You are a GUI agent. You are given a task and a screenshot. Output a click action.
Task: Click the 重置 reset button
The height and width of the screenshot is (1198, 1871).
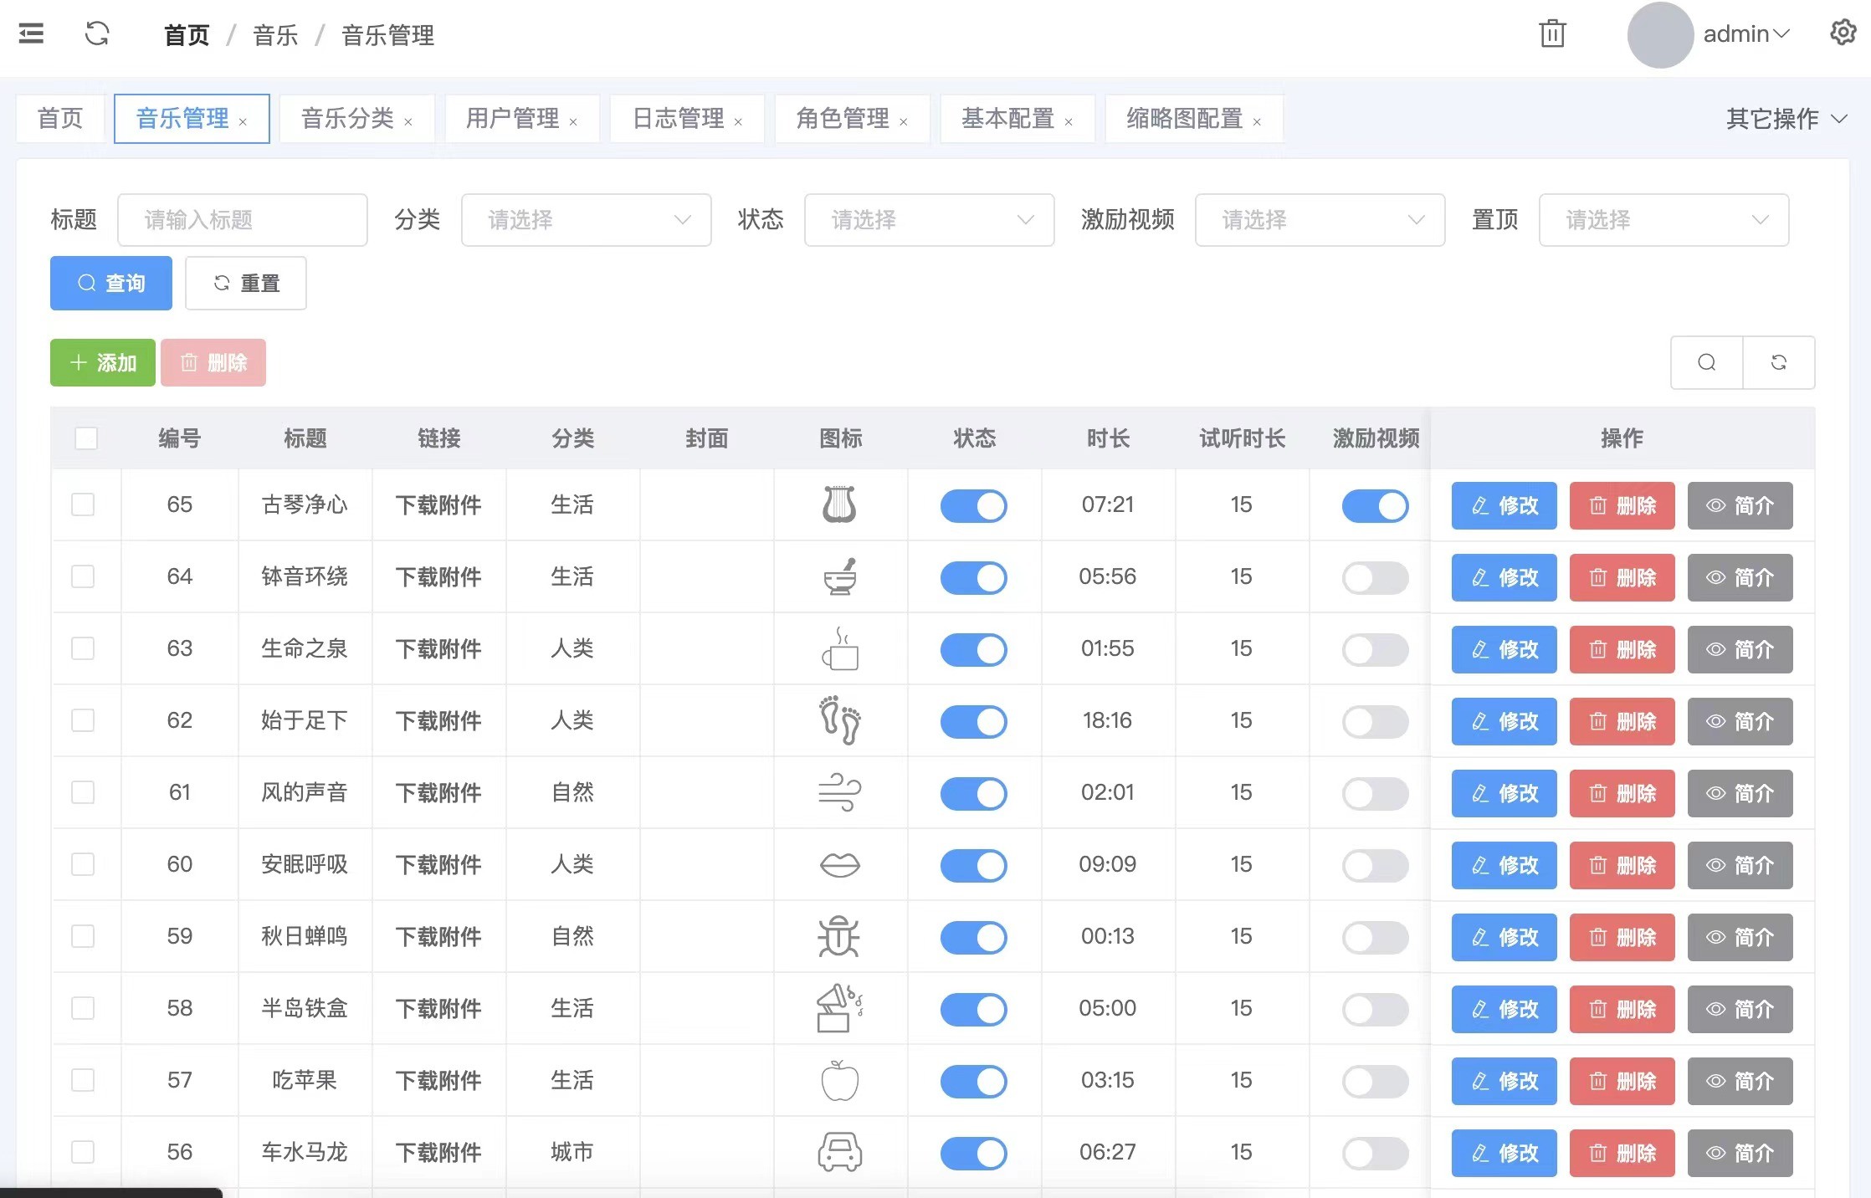pyautogui.click(x=246, y=283)
